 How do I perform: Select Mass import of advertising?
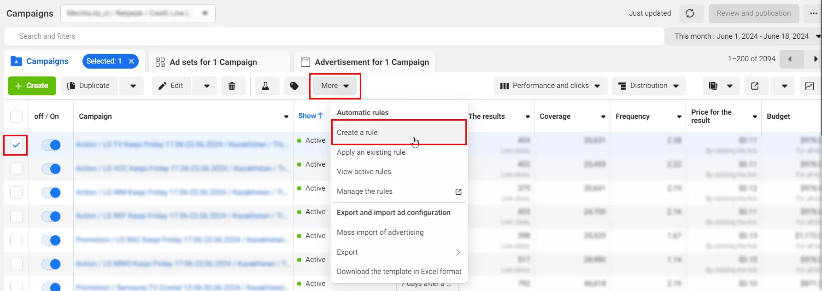point(399,233)
